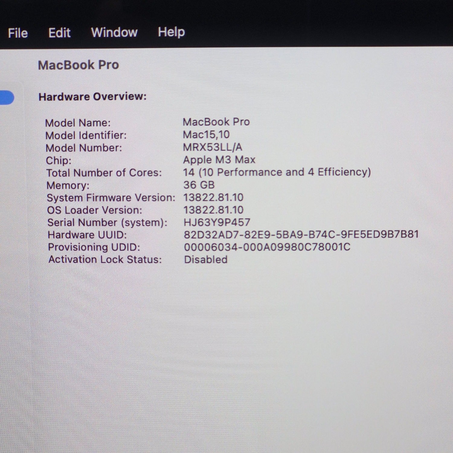Open the Help menu

coord(171,32)
